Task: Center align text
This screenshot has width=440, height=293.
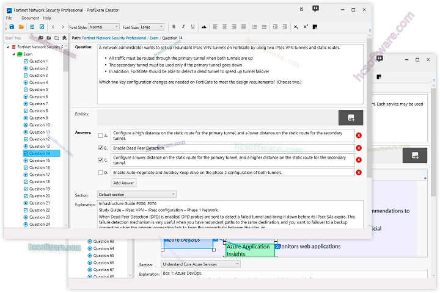Action: click(x=224, y=27)
